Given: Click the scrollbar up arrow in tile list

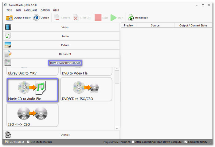Looking at the screenshot, I should (117, 69).
